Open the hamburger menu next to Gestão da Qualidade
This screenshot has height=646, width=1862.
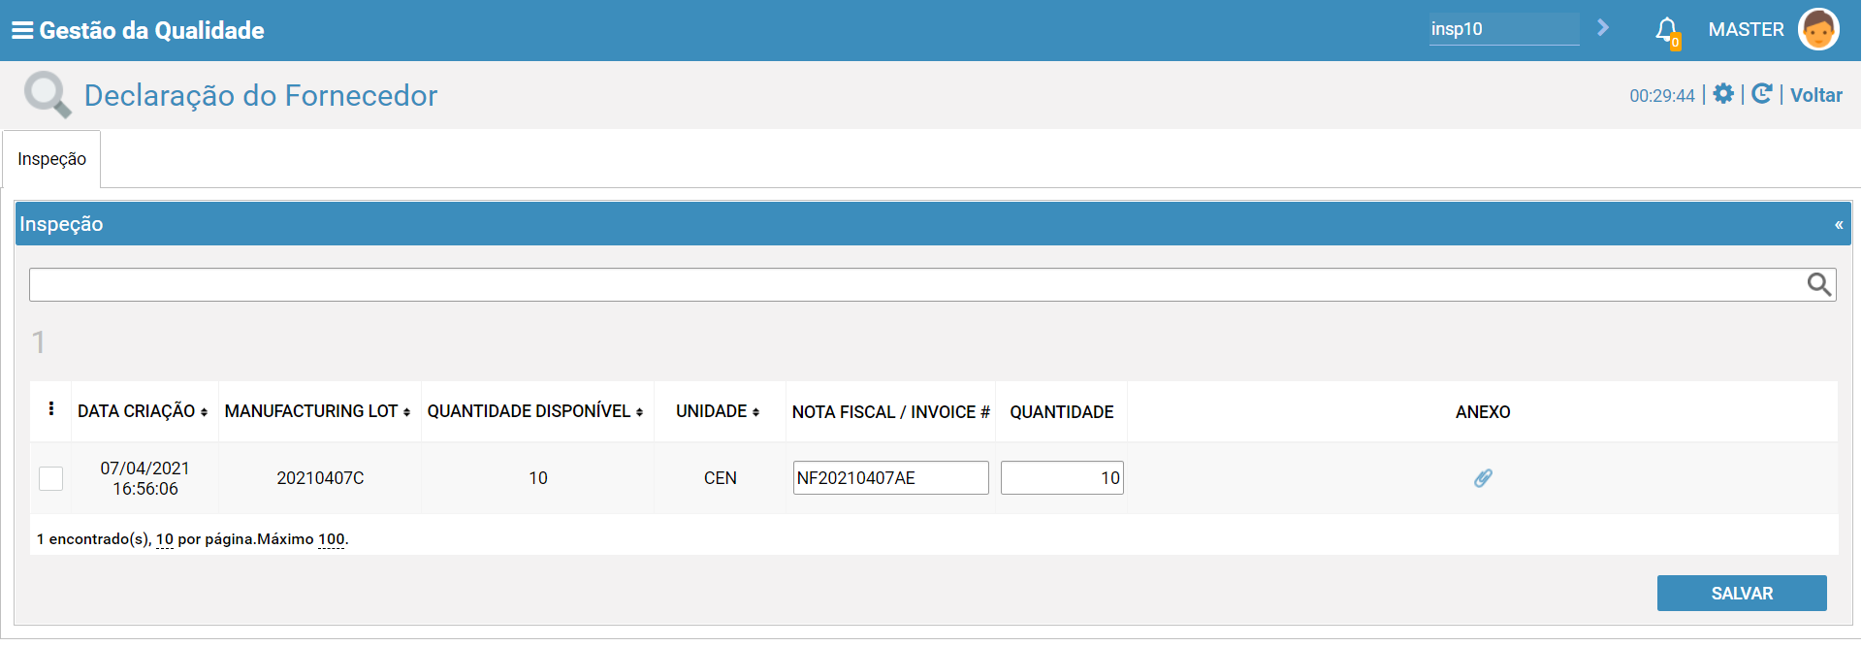pos(22,30)
